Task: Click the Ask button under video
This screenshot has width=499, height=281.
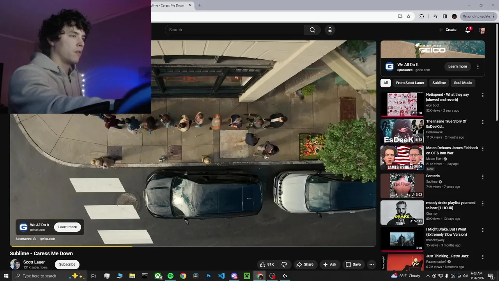Action: (x=329, y=265)
